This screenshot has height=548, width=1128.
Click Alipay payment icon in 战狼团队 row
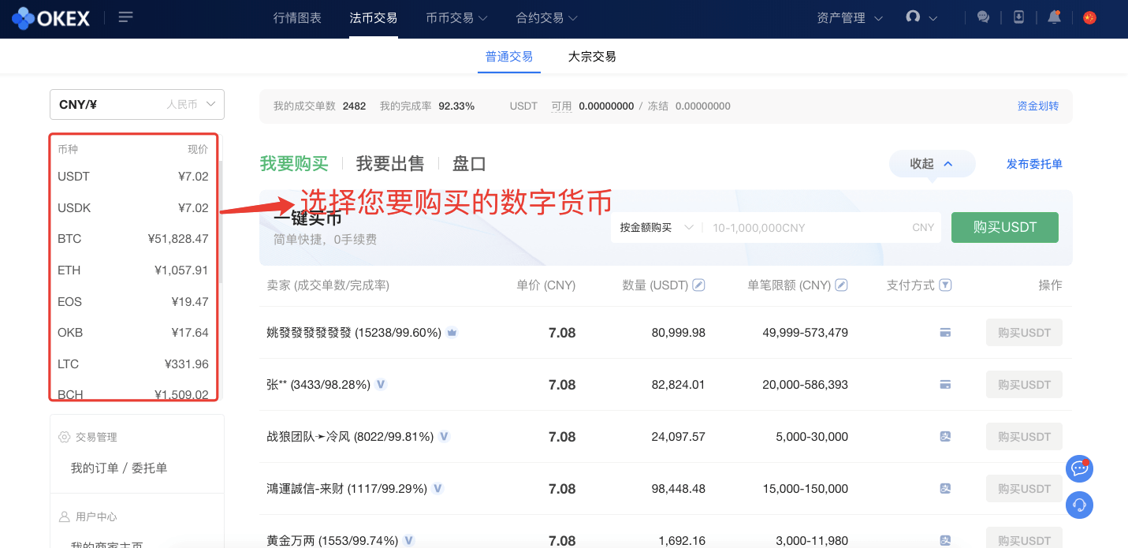pyautogui.click(x=945, y=437)
